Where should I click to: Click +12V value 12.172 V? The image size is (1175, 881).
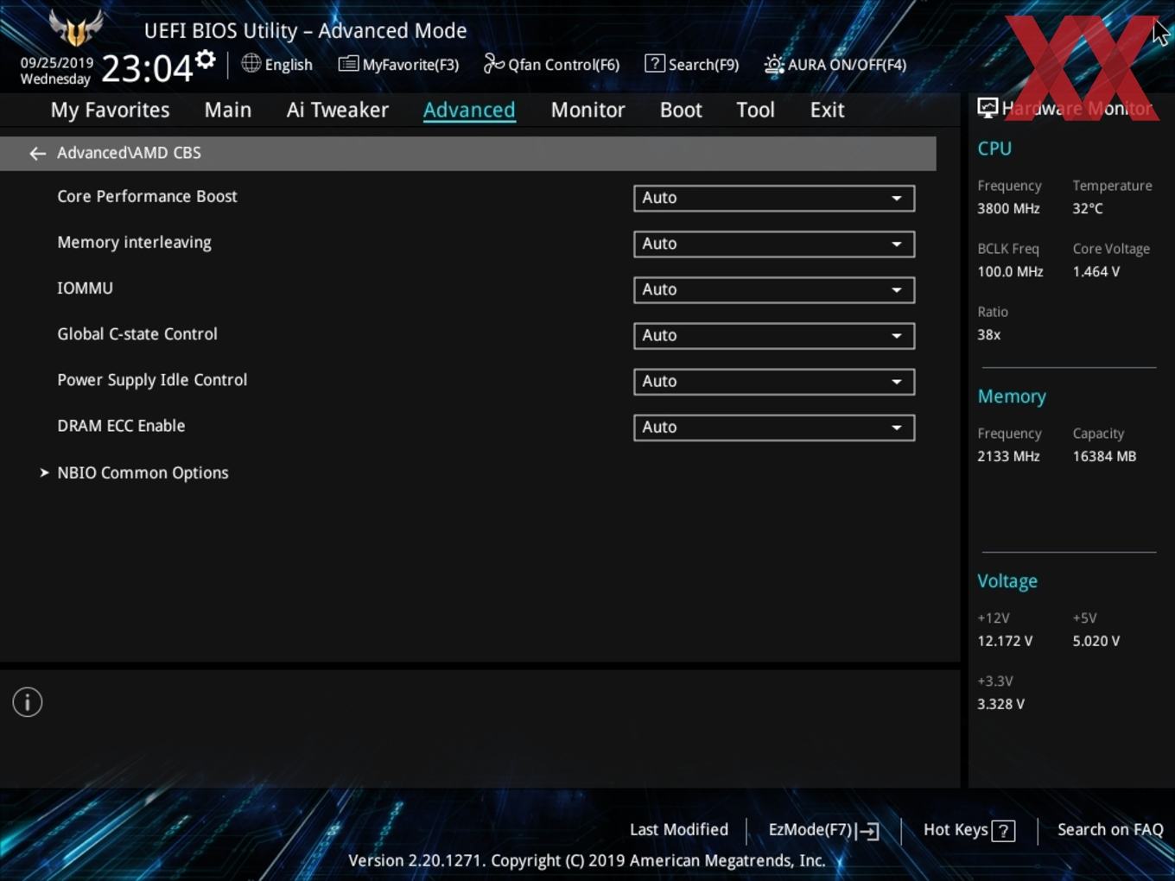pos(1005,641)
